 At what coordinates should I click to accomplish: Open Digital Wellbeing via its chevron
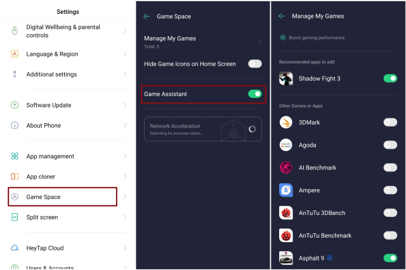(x=126, y=31)
